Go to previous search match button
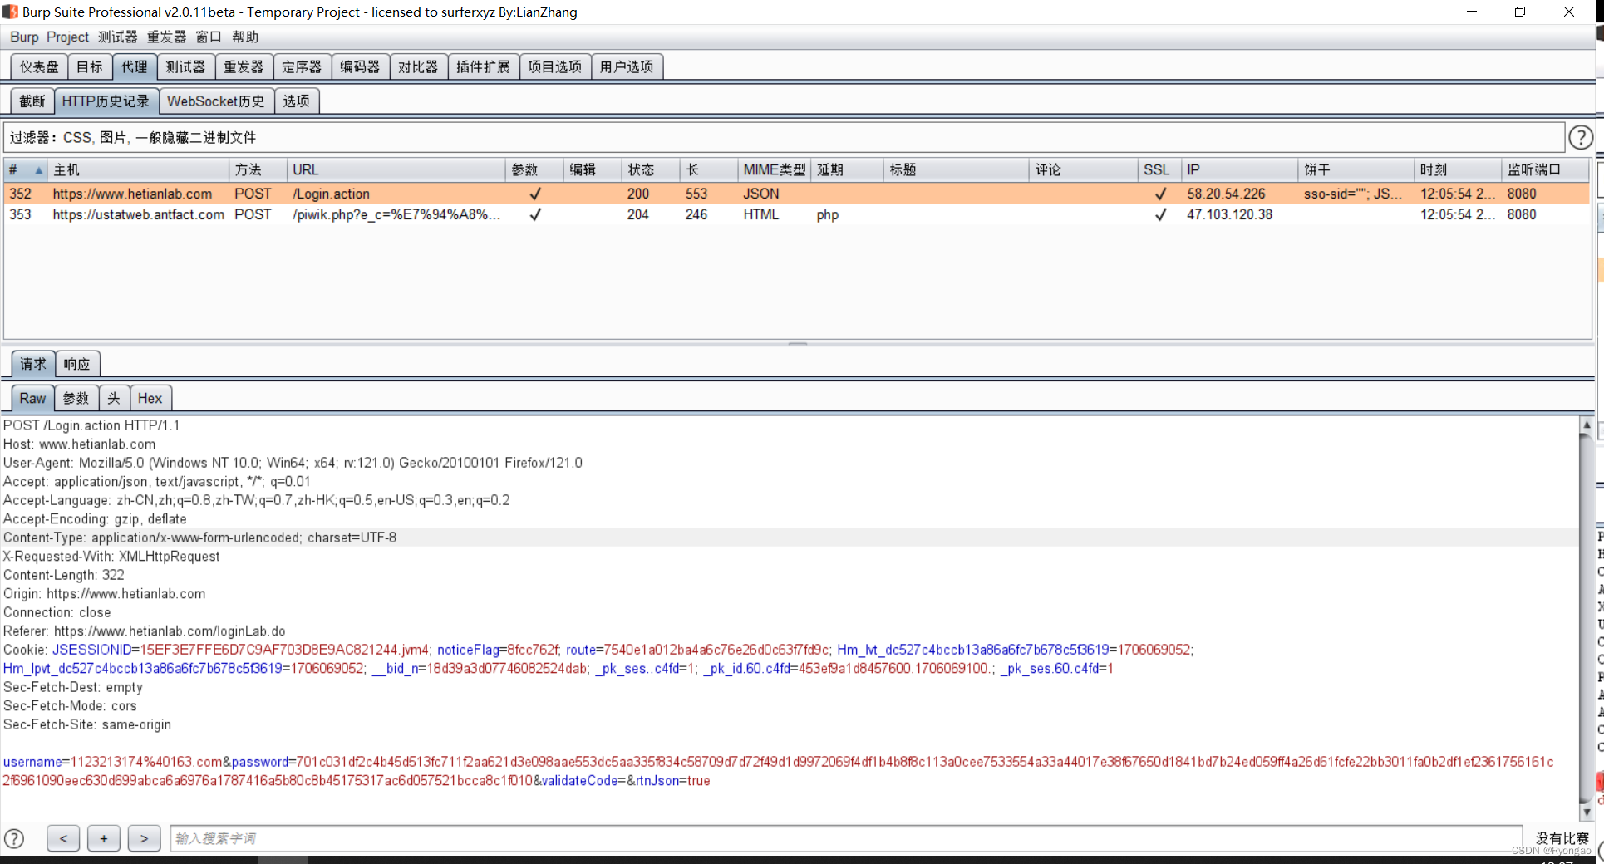 point(63,838)
